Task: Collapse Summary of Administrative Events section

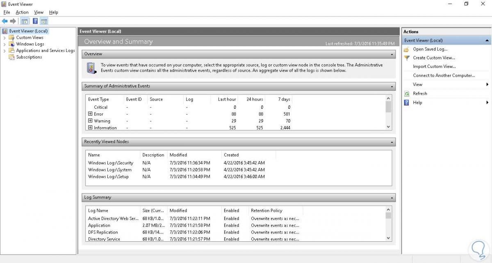Action: 392,86
